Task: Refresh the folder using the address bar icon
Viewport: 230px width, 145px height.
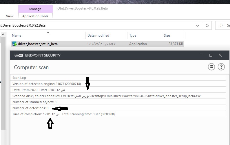Action: [x=207, y=25]
